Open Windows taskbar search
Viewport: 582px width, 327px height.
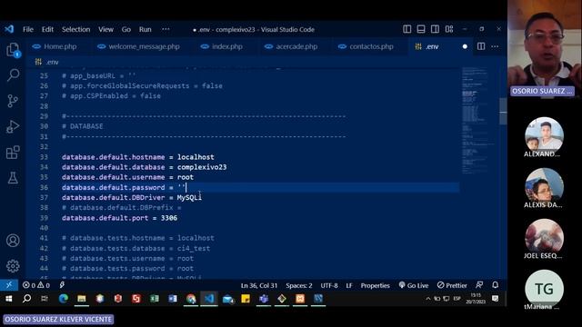26,299
